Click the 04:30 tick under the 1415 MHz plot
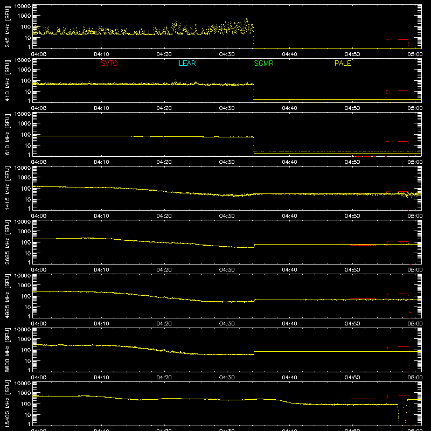Image resolution: width=431 pixels, height=431 pixels. click(227, 216)
